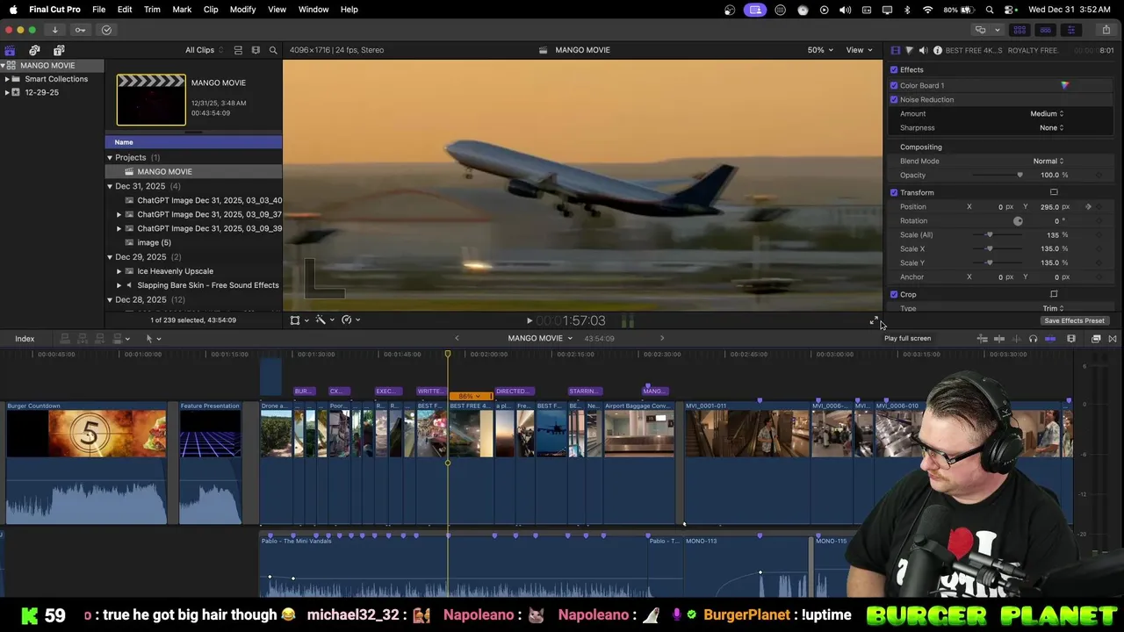Select the MANGO MOVIE project thumbnail
The height and width of the screenshot is (632, 1124).
(x=151, y=99)
